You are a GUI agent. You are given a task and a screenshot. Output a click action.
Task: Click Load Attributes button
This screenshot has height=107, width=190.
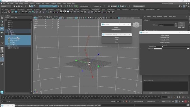[165, 93]
